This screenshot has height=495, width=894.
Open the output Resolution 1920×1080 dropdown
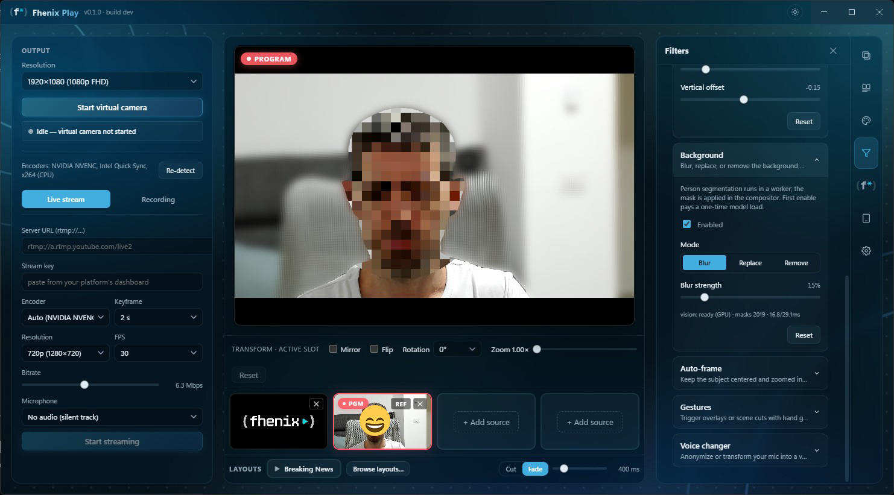112,81
